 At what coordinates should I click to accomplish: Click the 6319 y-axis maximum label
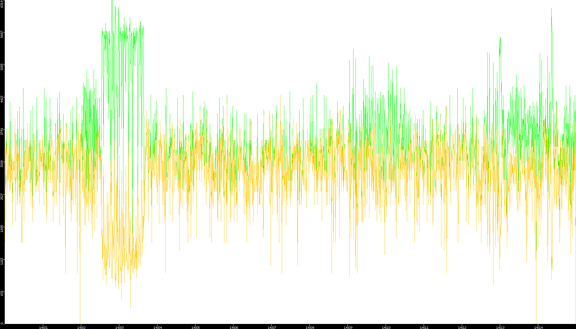(x=2, y=4)
